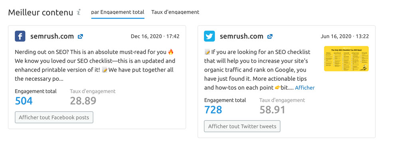399x146 pixels.
Task: Expand tweet text with Afficher link
Action: tap(305, 88)
